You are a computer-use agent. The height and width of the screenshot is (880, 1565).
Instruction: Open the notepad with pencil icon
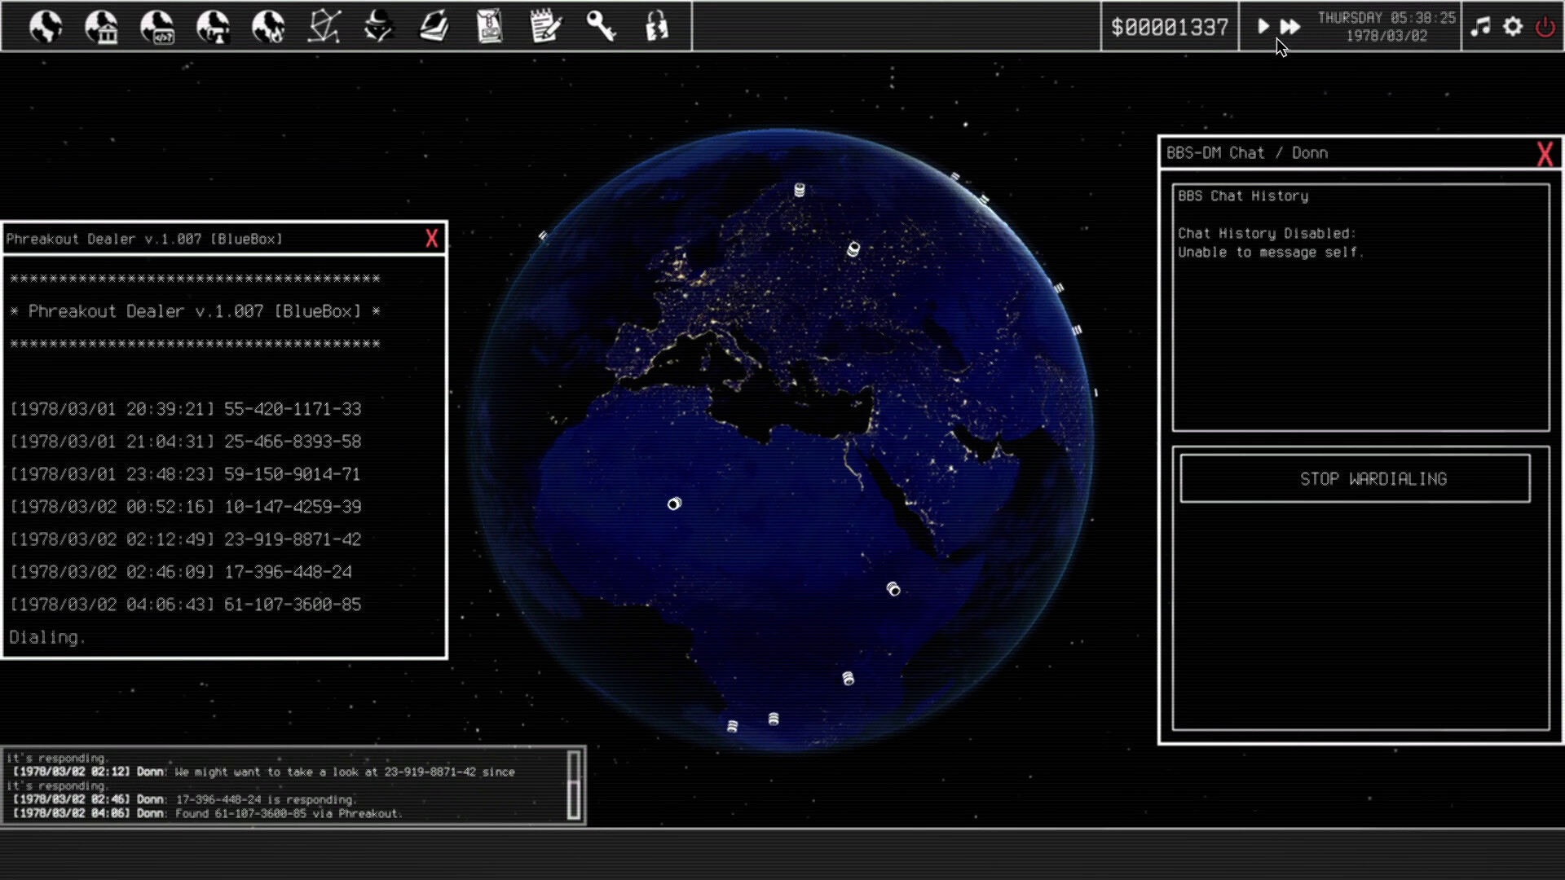(x=545, y=27)
